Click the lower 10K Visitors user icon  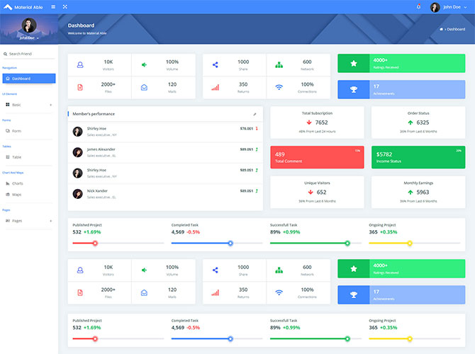(80, 270)
